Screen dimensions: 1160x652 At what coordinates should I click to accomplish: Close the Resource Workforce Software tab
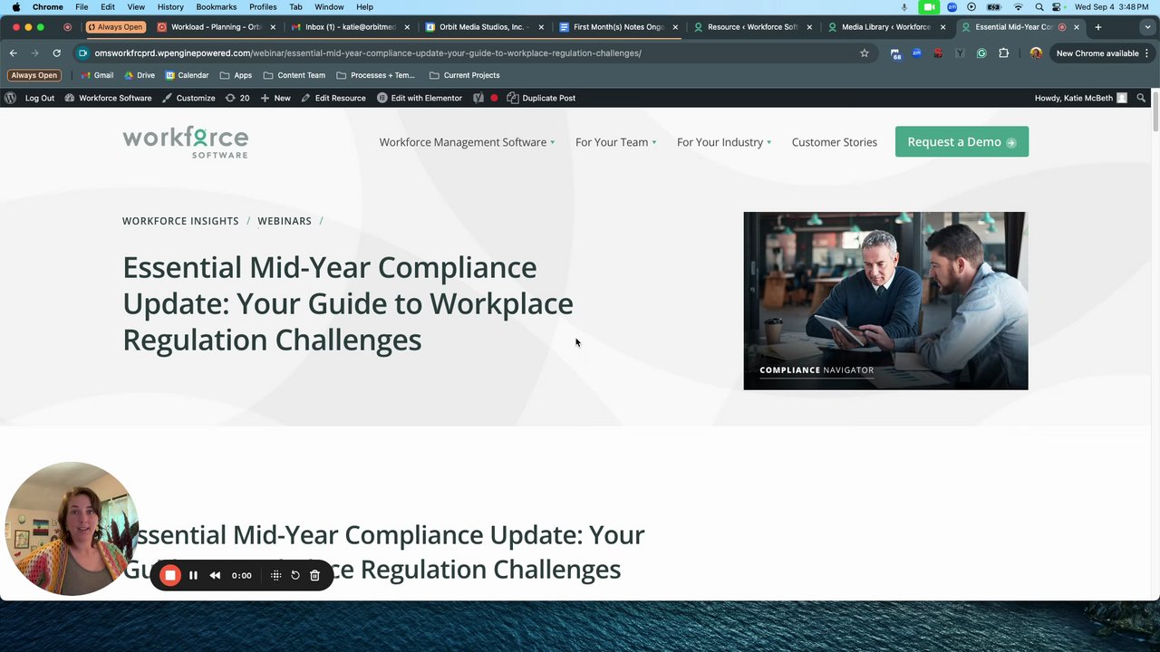pos(809,27)
